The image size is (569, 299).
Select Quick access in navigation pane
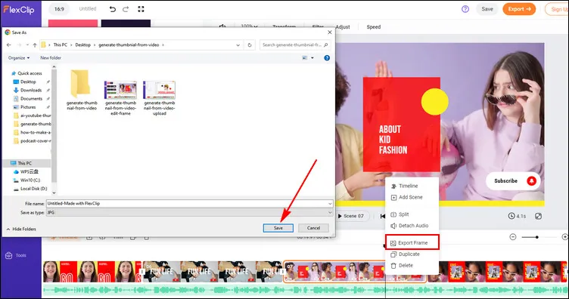click(26, 73)
